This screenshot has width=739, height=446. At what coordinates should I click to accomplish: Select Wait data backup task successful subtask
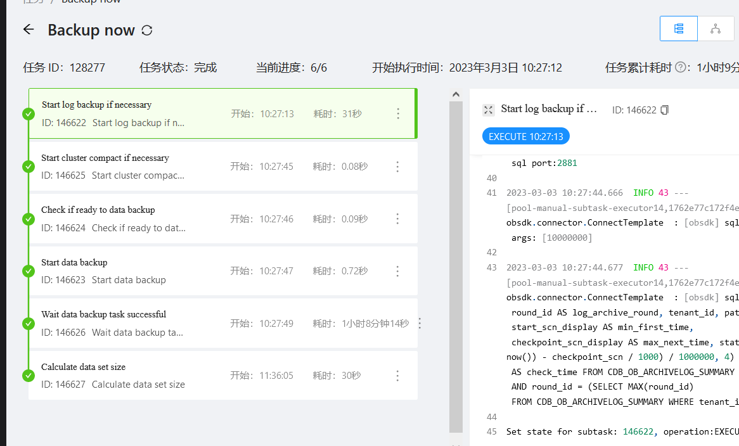click(x=223, y=323)
